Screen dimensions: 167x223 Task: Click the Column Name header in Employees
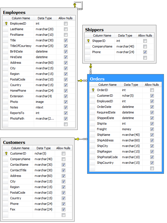21,18
